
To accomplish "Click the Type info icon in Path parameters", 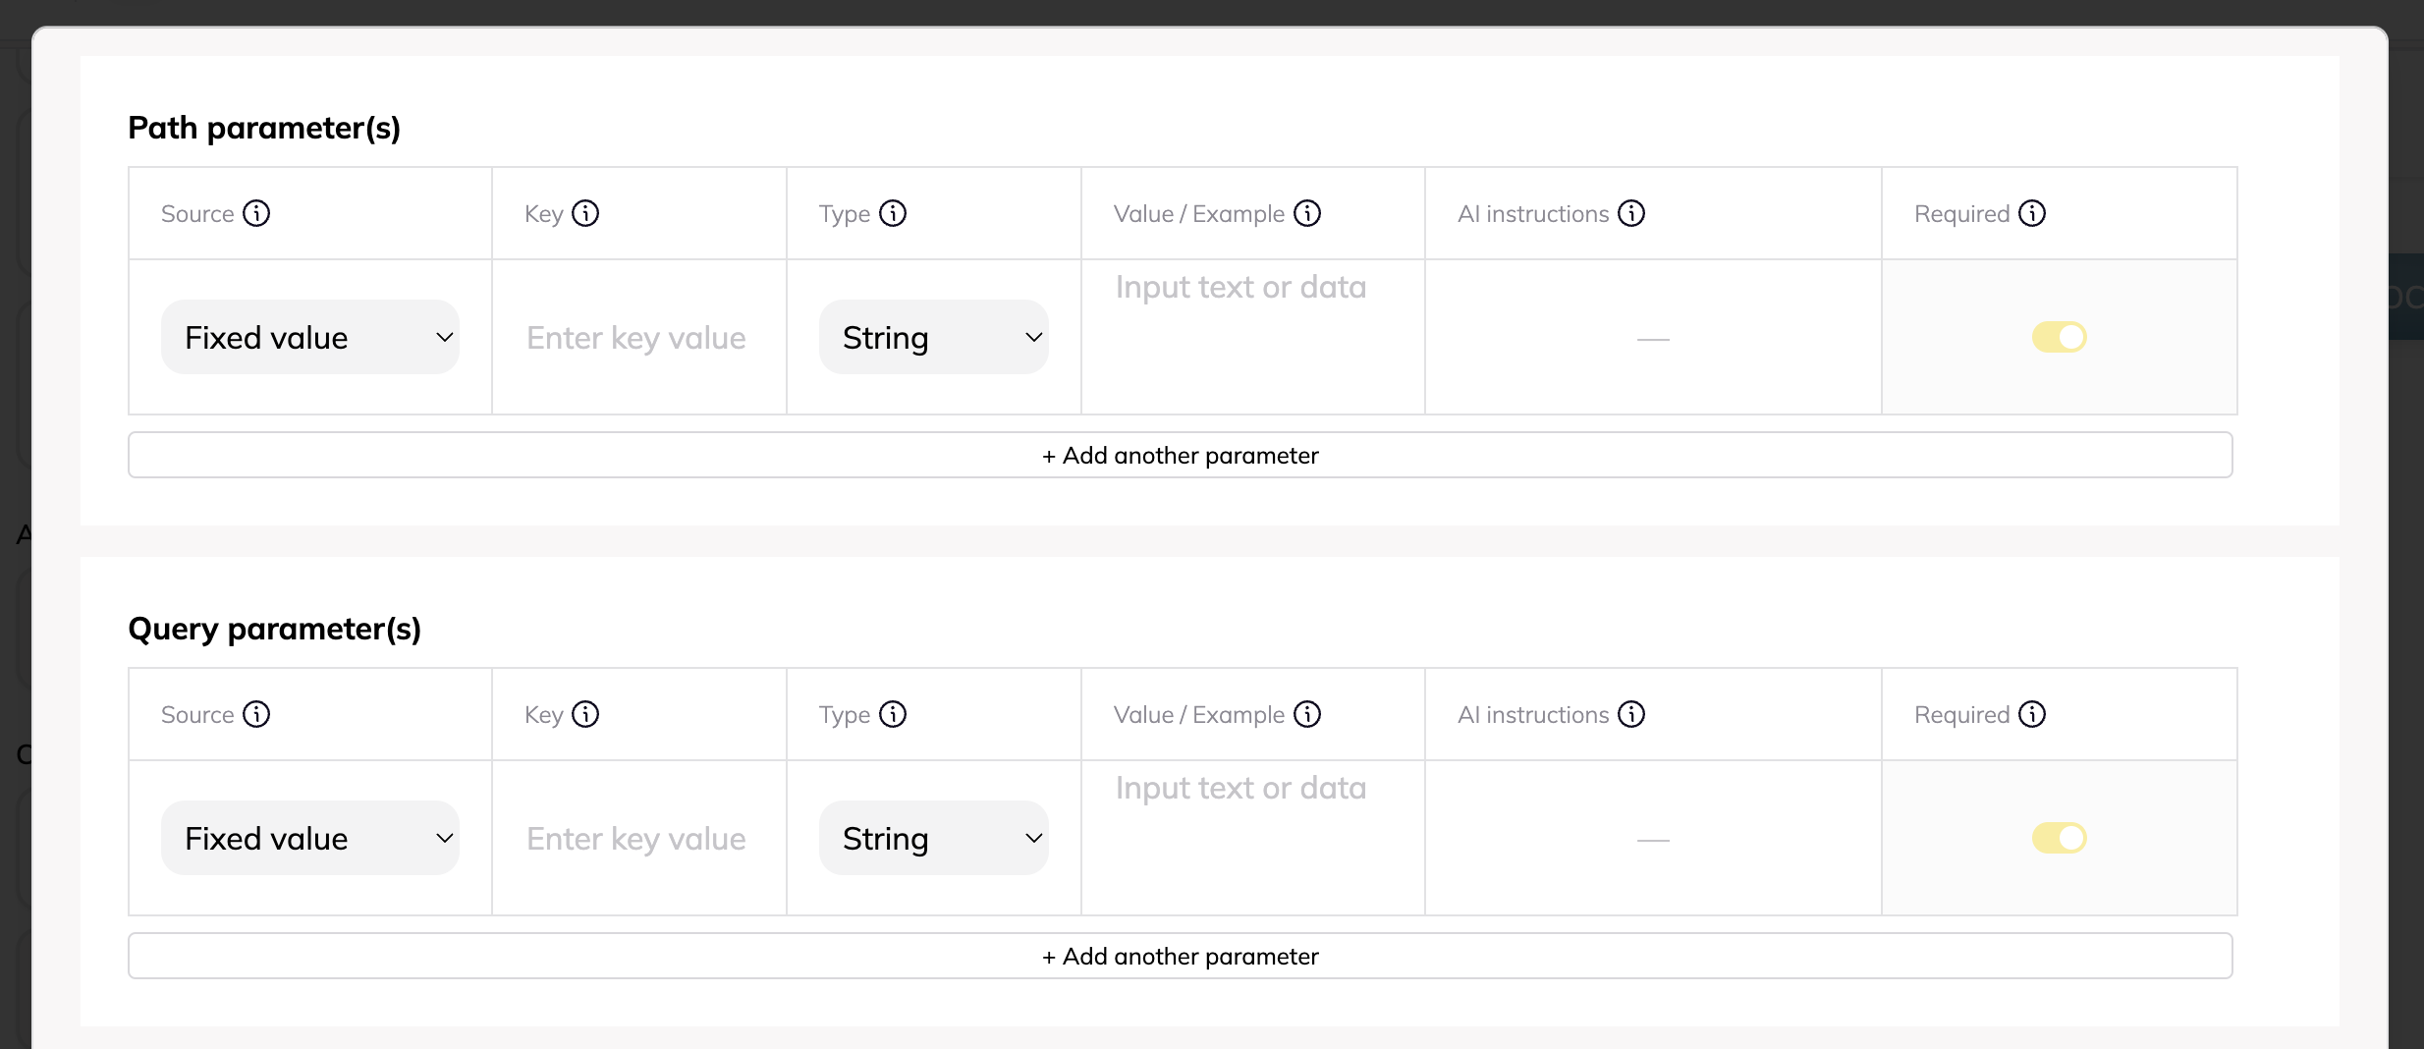I will click(893, 213).
